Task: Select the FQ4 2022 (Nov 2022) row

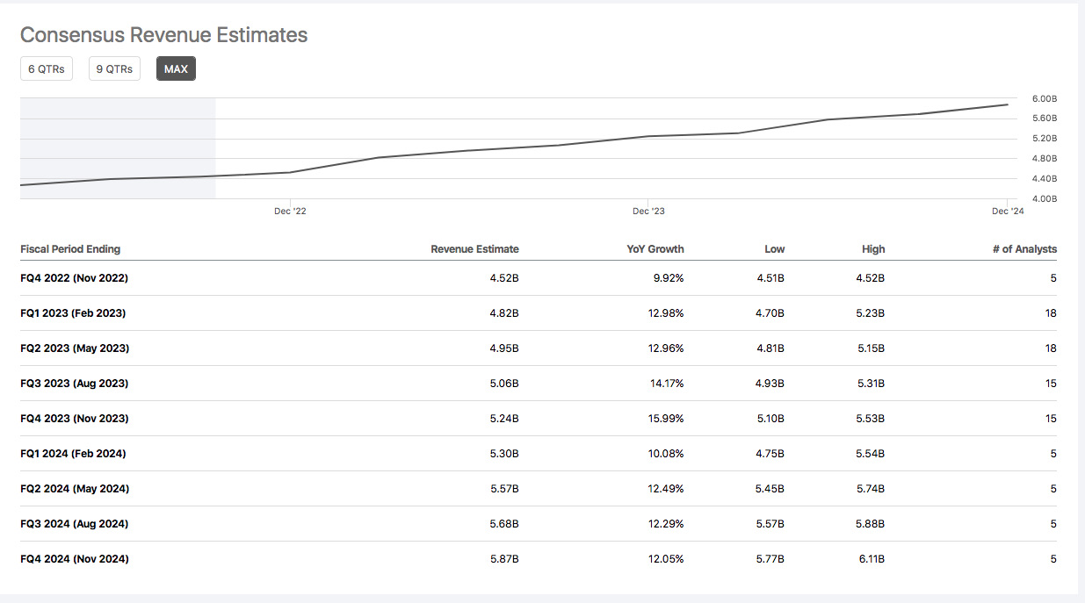Action: pos(75,278)
